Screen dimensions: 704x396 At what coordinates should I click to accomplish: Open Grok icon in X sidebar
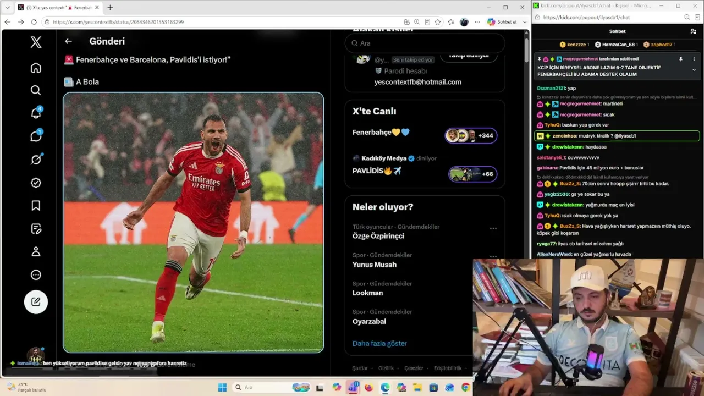(36, 159)
